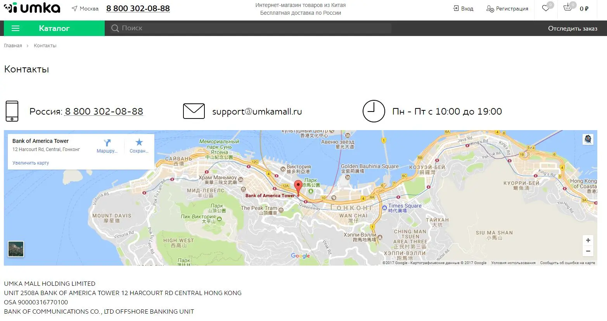Go to Главная breadcrumb

(13, 46)
